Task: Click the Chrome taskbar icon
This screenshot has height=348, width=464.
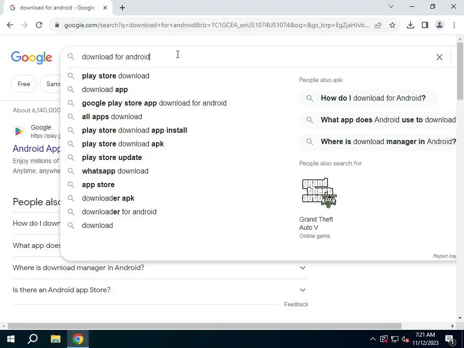Action: click(78, 339)
